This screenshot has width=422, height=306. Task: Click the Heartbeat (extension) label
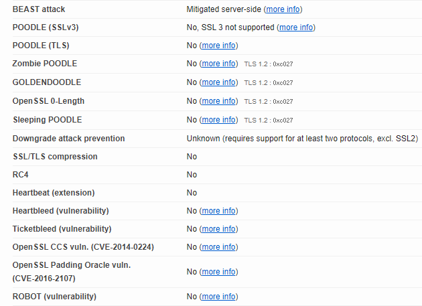point(54,193)
